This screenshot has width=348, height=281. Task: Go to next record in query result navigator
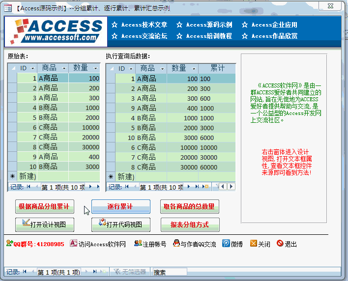pyautogui.click(x=189, y=187)
